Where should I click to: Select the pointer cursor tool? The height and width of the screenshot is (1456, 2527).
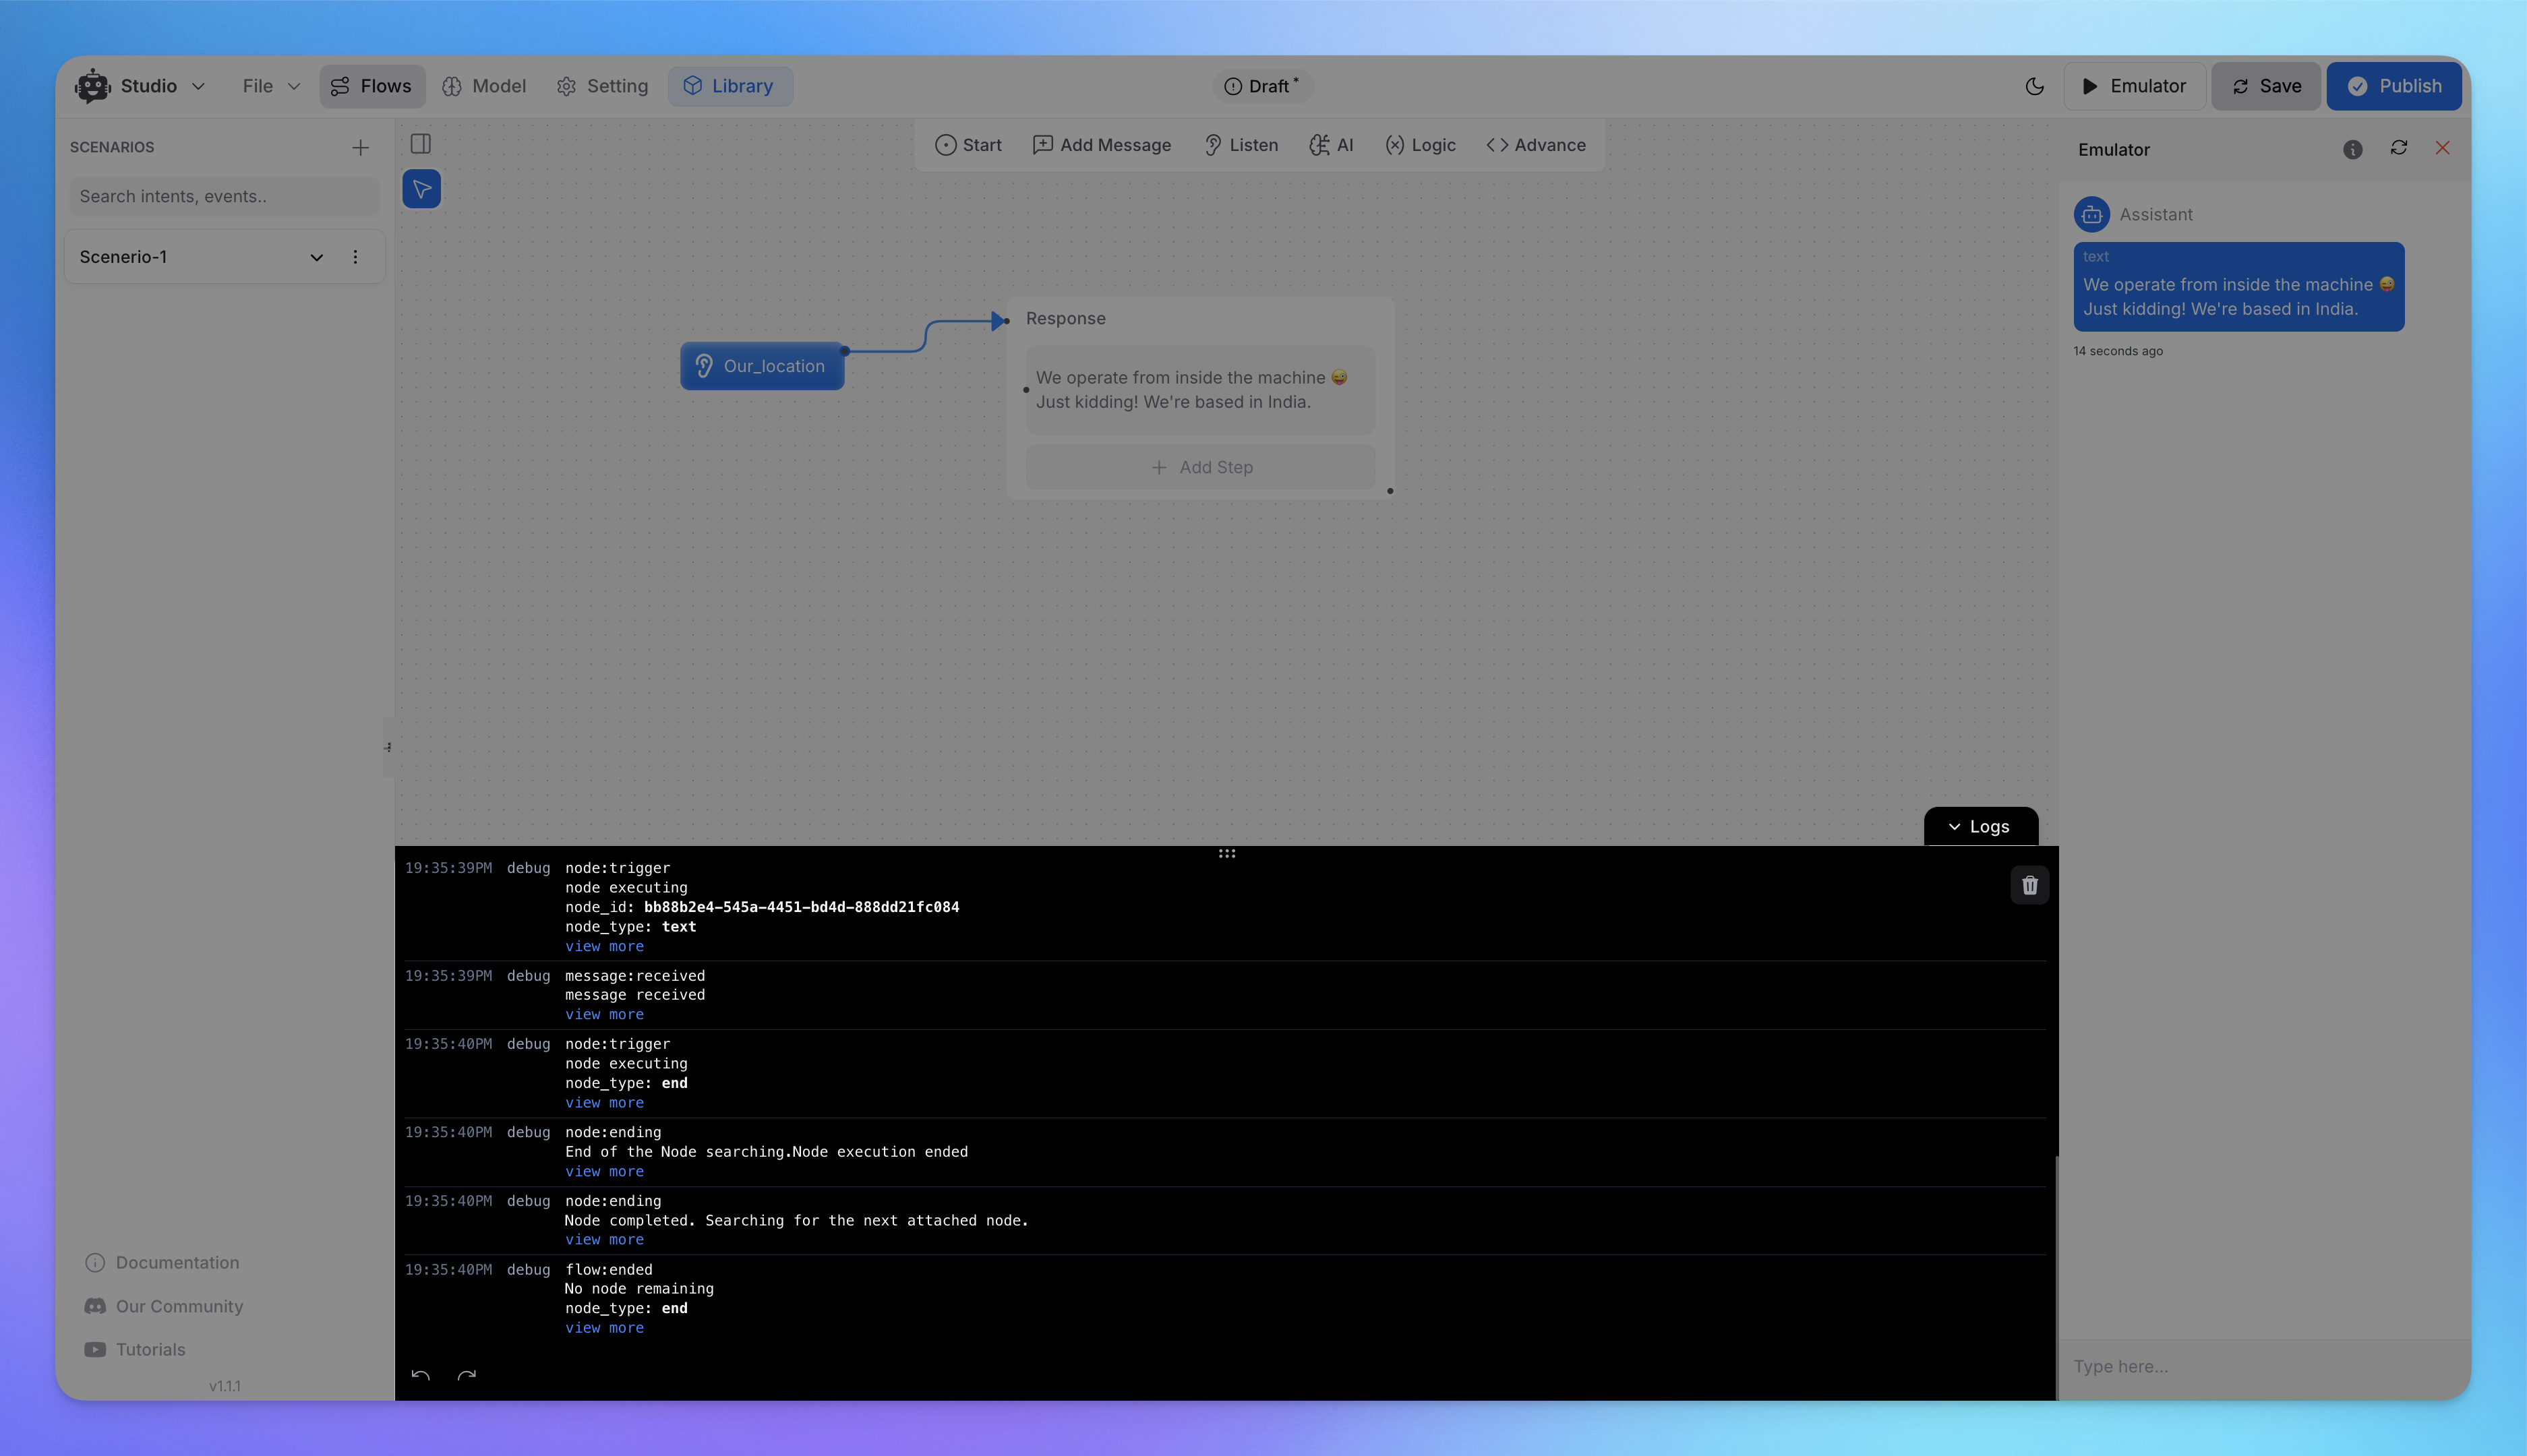point(422,189)
